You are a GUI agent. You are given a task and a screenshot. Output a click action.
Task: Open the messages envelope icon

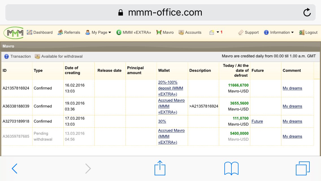tap(212, 33)
